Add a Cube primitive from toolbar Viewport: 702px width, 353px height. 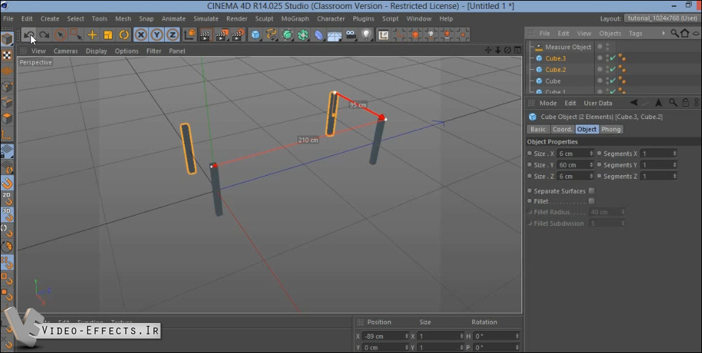point(255,34)
